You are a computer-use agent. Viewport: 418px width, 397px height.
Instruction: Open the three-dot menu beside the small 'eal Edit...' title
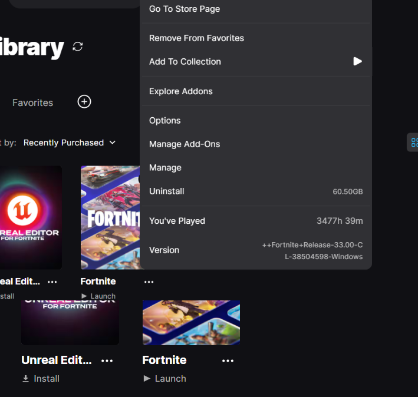[x=52, y=282]
